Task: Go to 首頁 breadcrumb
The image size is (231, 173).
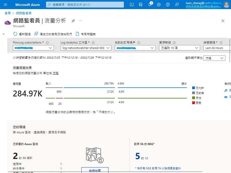Action: [x=8, y=13]
